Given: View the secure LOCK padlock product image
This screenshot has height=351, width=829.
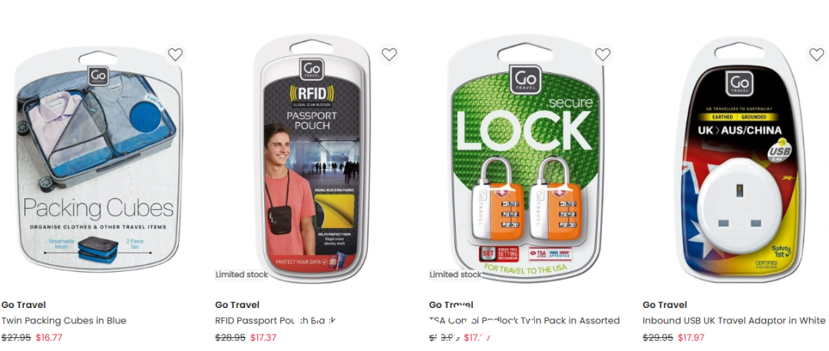Looking at the screenshot, I should [526, 159].
